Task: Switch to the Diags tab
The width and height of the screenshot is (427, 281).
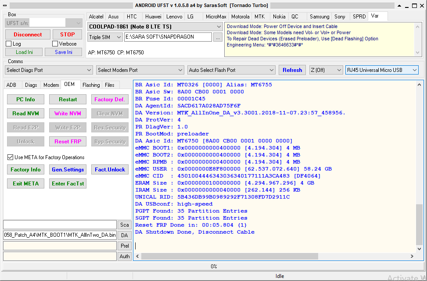Action: (31, 85)
